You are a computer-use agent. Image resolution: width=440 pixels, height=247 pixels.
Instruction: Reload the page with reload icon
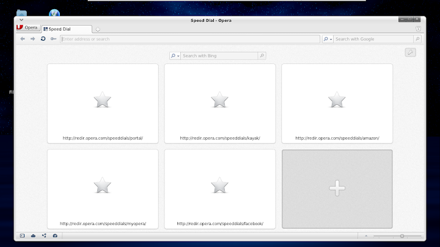tap(43, 39)
